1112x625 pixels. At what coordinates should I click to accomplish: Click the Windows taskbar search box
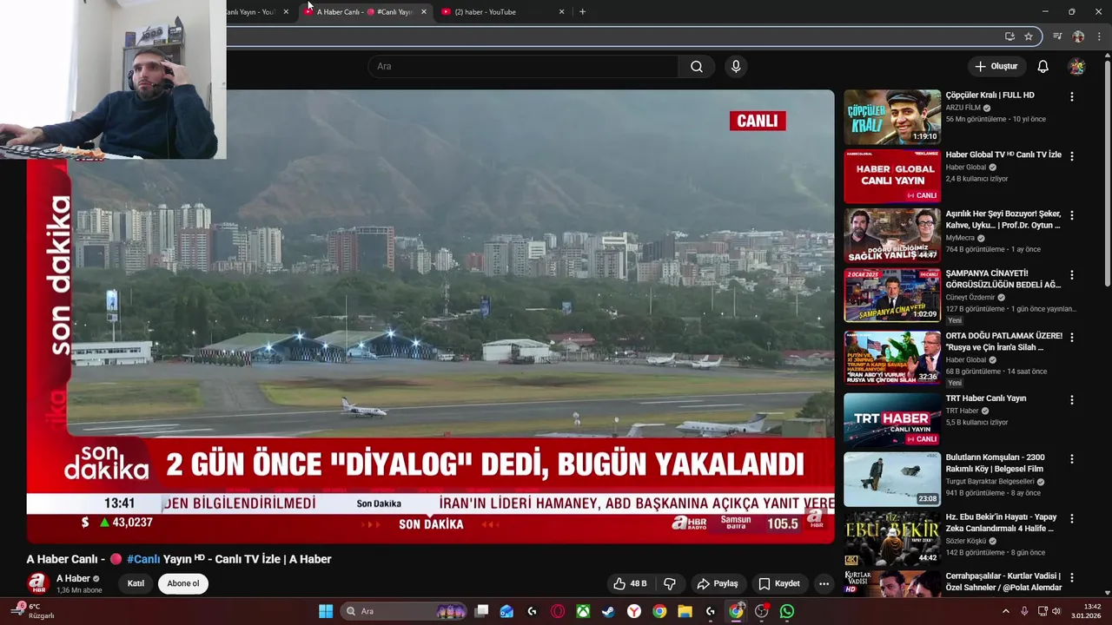pos(405,611)
